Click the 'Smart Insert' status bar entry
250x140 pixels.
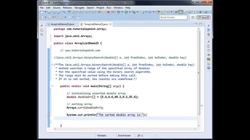tap(124, 136)
